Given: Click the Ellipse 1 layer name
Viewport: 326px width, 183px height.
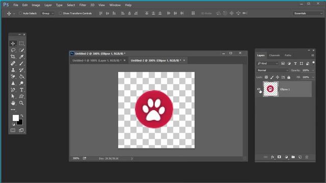Looking at the screenshot, I should coord(285,89).
